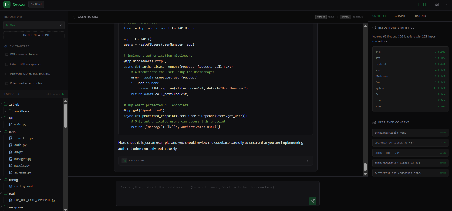Screen dimensions: 452x211
Task: Open tests/test_api_endpoints retrieved context
Action: tap(410, 173)
